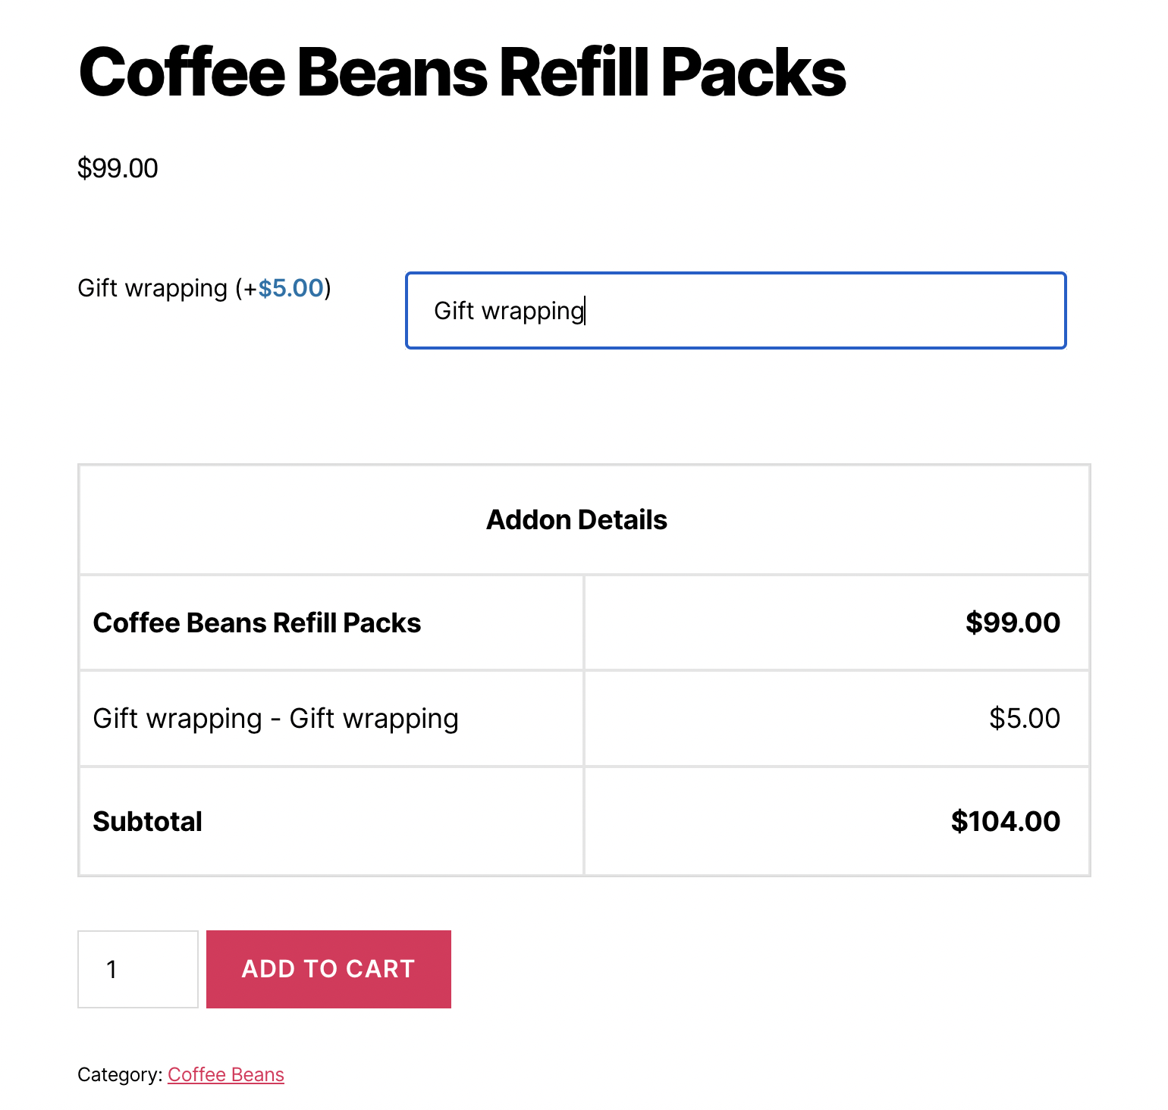Click the blue $5.00 addon price
This screenshot has width=1168, height=1110.
click(x=291, y=288)
